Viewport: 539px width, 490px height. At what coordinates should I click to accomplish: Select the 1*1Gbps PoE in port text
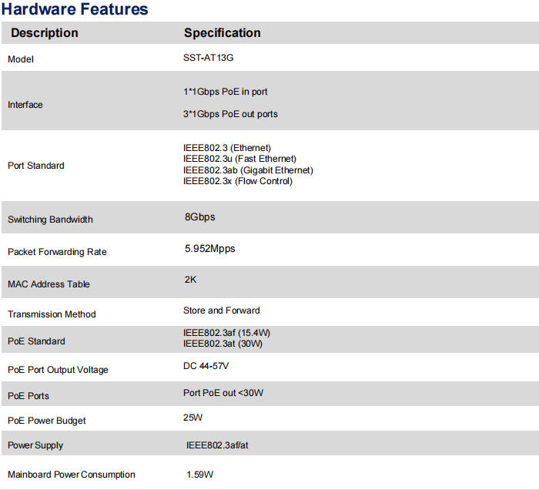pyautogui.click(x=225, y=92)
